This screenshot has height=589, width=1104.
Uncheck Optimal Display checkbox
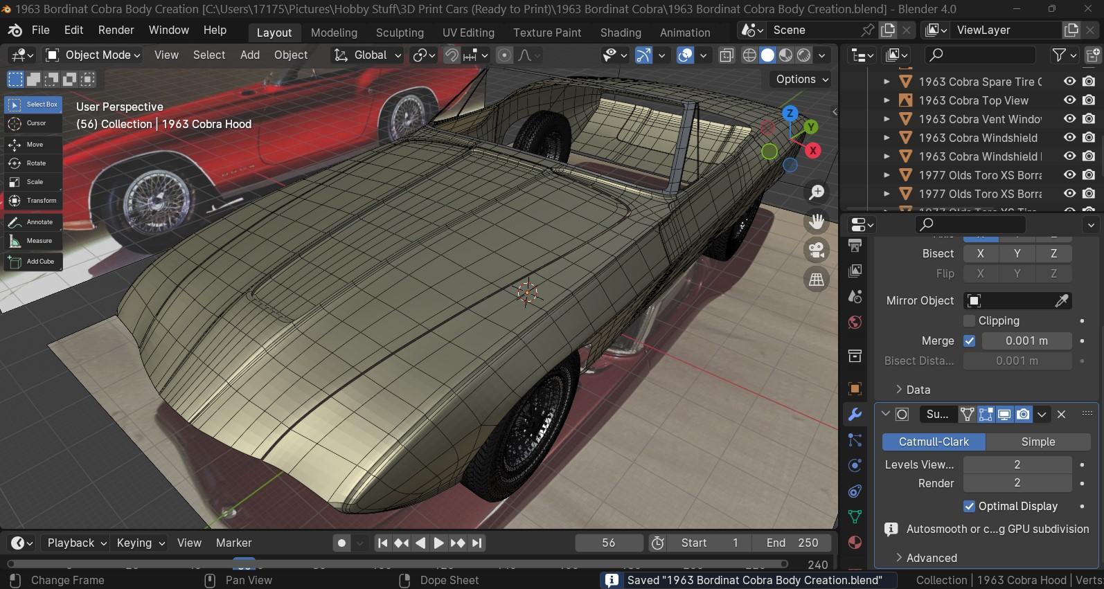(970, 506)
